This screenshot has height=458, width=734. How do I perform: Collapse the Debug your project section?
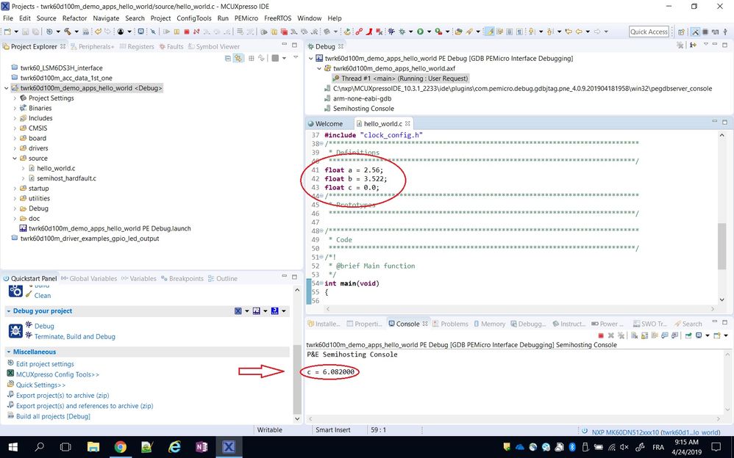(8, 310)
